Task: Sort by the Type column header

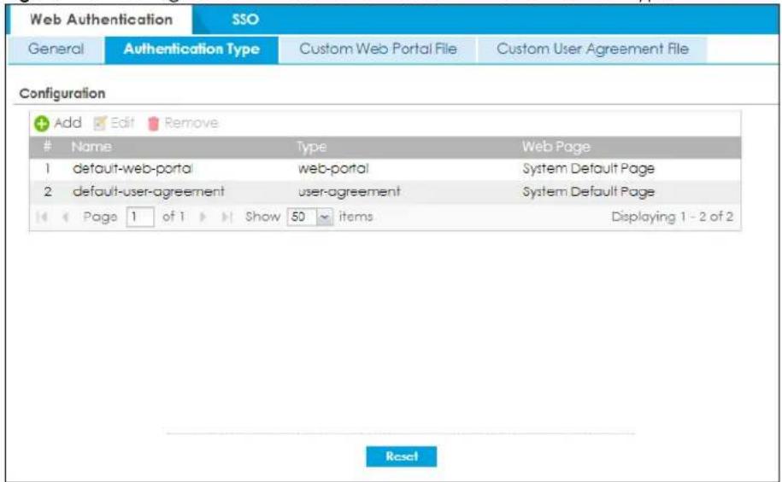Action: coord(312,147)
